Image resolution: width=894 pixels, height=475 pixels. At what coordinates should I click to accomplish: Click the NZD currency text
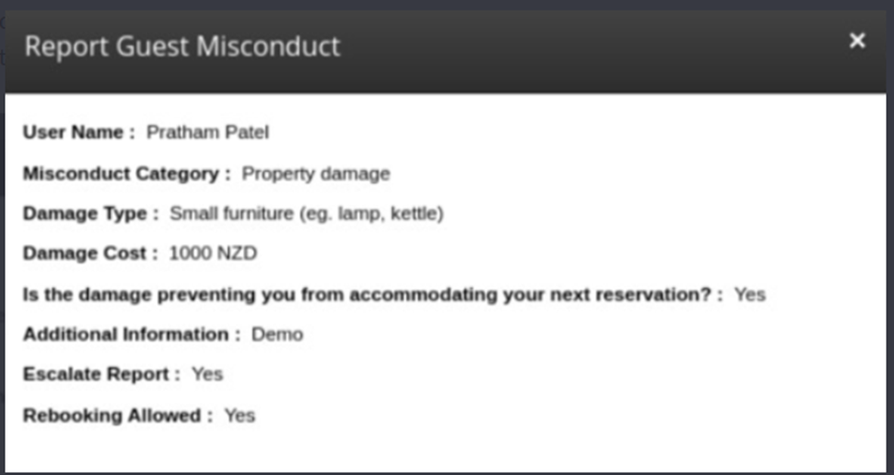(x=236, y=254)
